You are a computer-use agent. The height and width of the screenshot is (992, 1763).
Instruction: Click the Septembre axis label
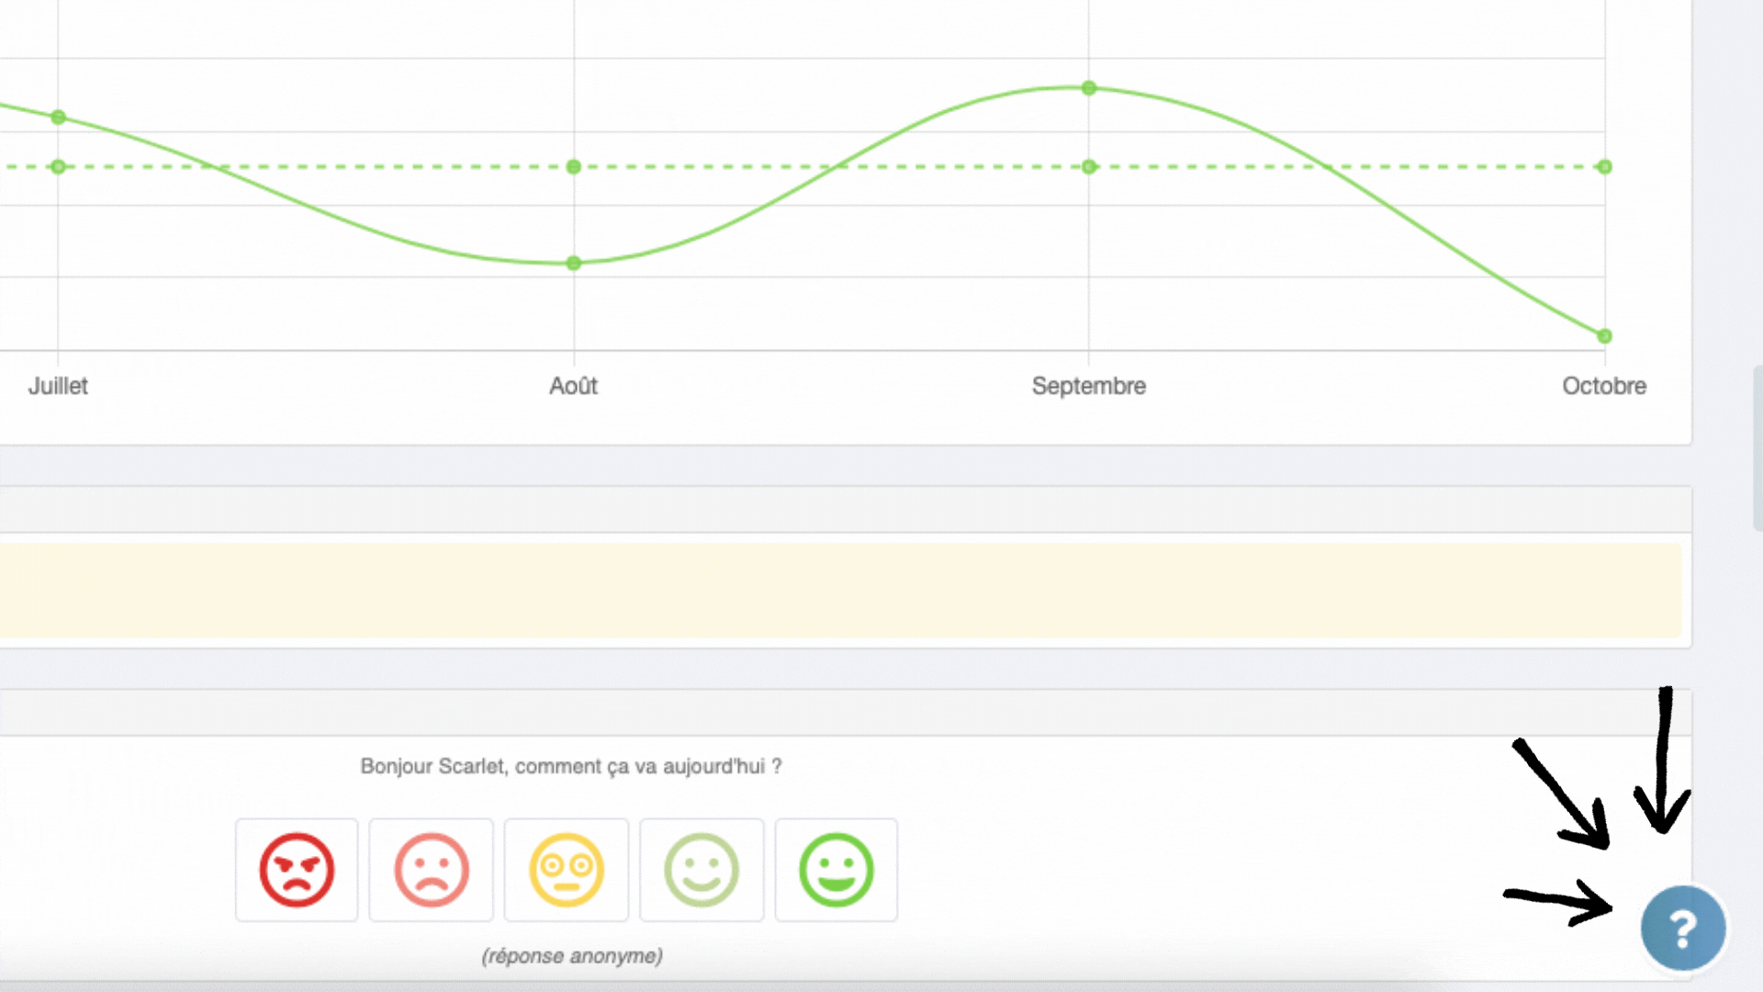point(1089,386)
